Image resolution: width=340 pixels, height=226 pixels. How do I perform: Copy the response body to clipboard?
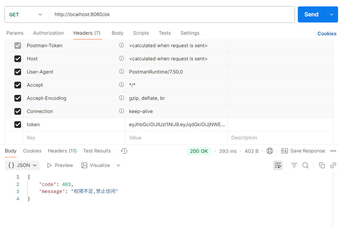pyautogui.click(x=322, y=165)
